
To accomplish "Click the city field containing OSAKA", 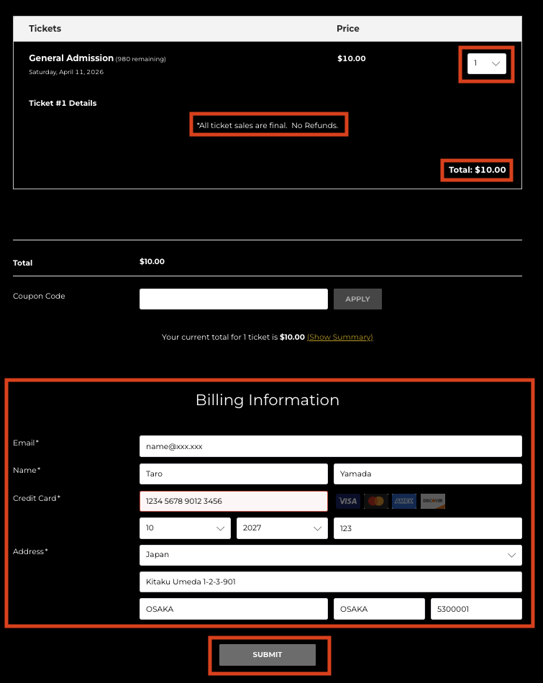I will point(234,609).
